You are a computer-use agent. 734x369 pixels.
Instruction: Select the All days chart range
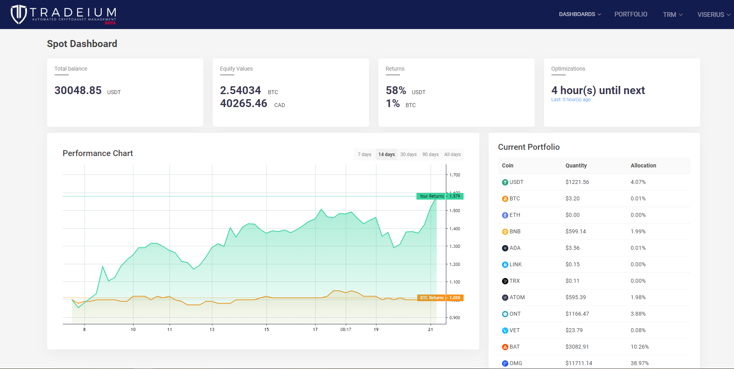452,154
